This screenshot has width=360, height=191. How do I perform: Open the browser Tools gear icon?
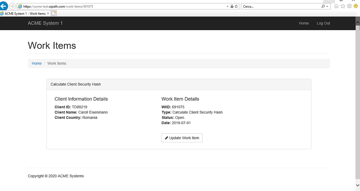349,6
